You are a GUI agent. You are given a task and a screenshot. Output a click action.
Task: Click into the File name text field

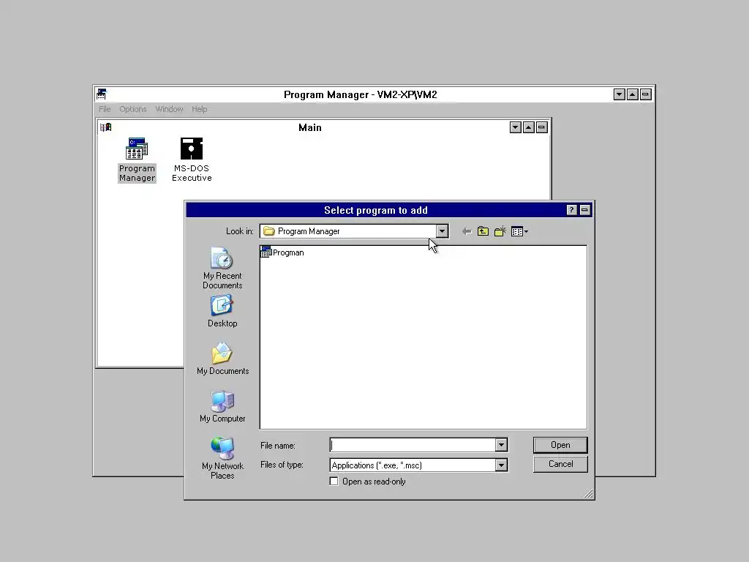[x=413, y=445]
